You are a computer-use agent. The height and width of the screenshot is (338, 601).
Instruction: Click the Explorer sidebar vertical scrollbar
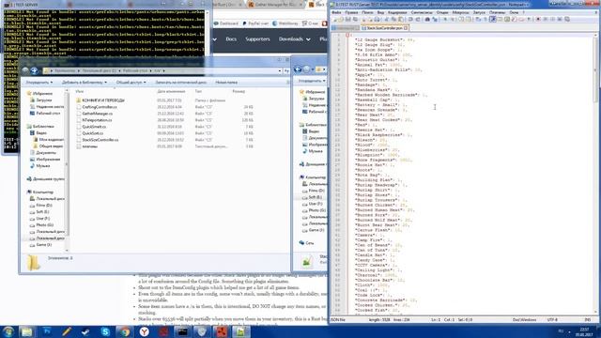coord(67,165)
